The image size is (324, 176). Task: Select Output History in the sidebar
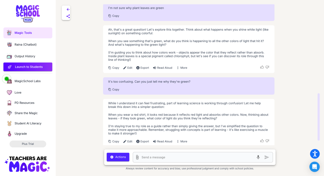pos(25,56)
